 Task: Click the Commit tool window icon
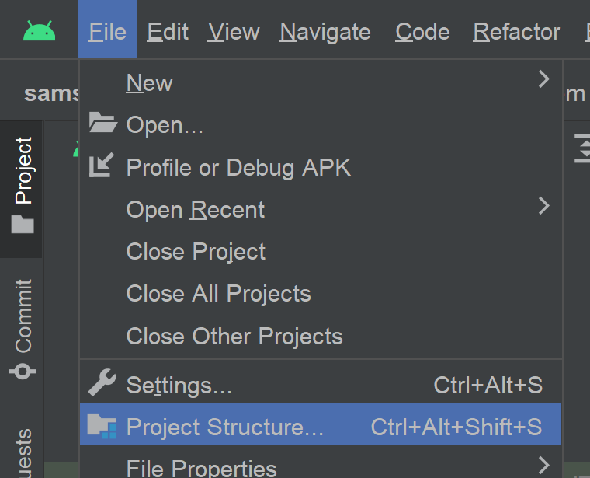coord(23,371)
